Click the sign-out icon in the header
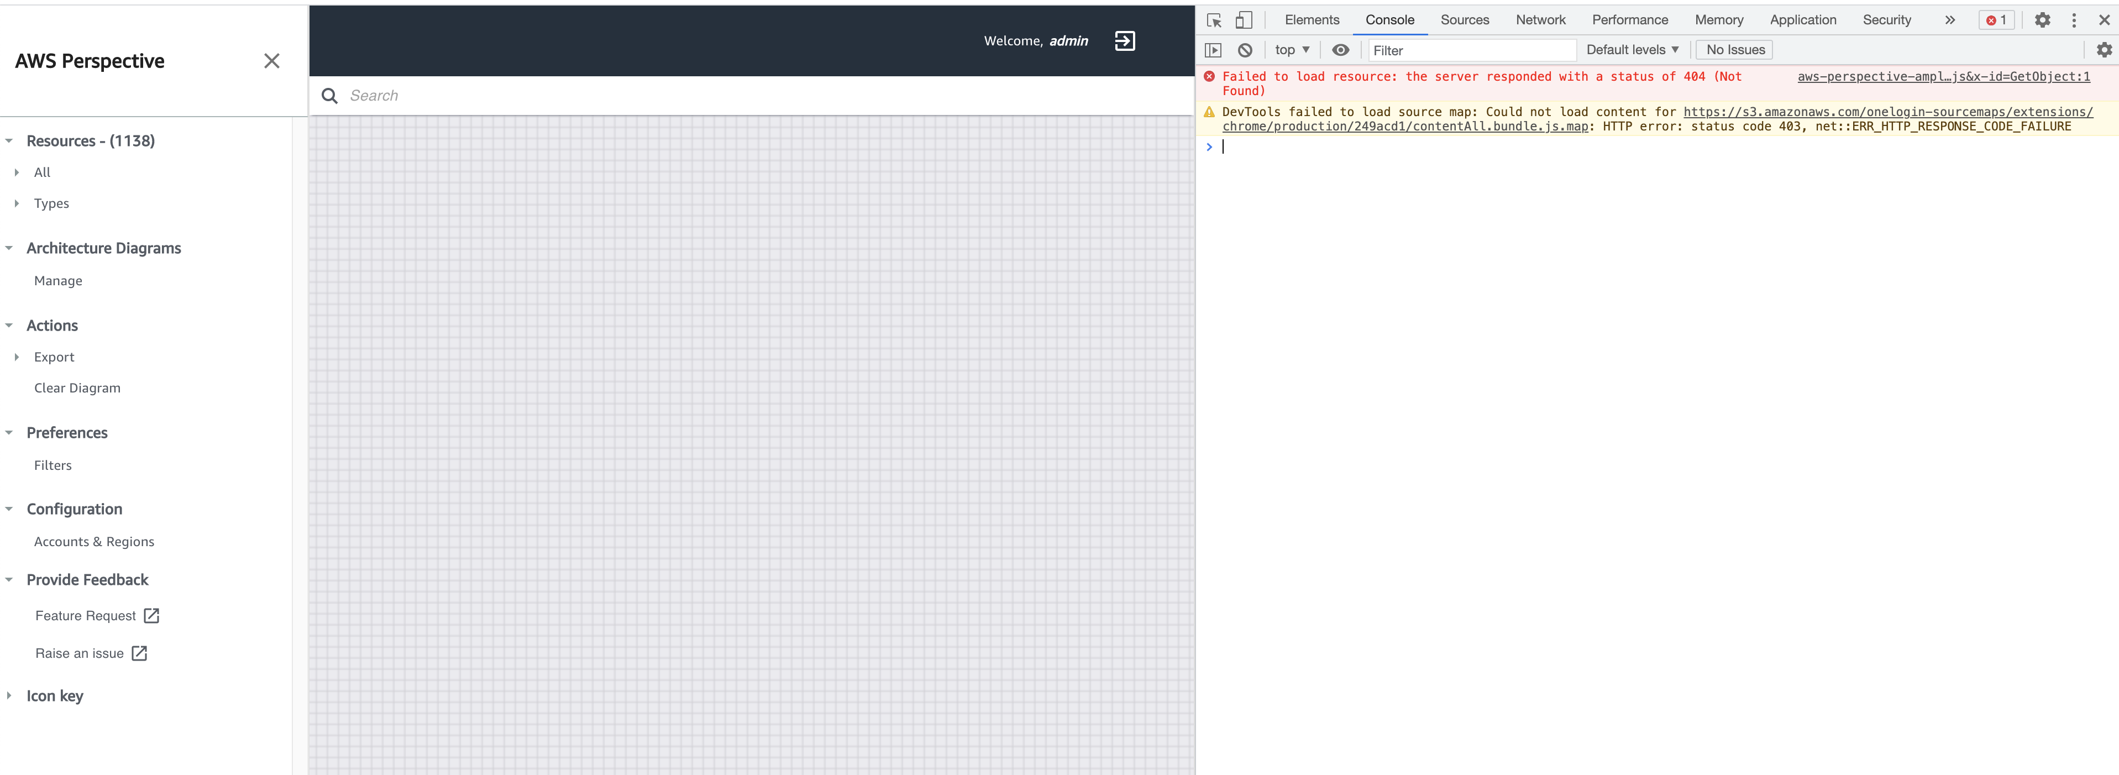2119x775 pixels. pos(1125,40)
